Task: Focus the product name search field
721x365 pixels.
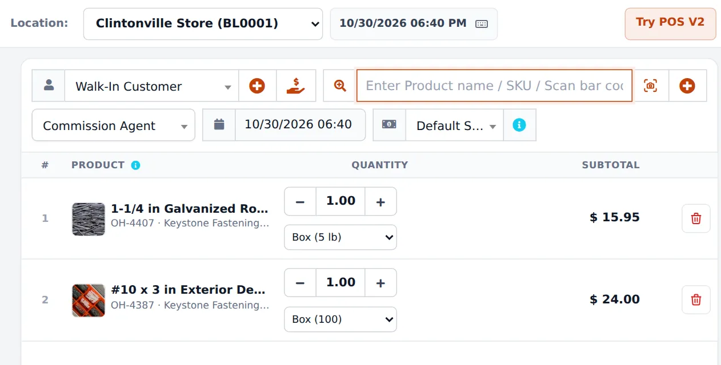Action: [x=494, y=86]
